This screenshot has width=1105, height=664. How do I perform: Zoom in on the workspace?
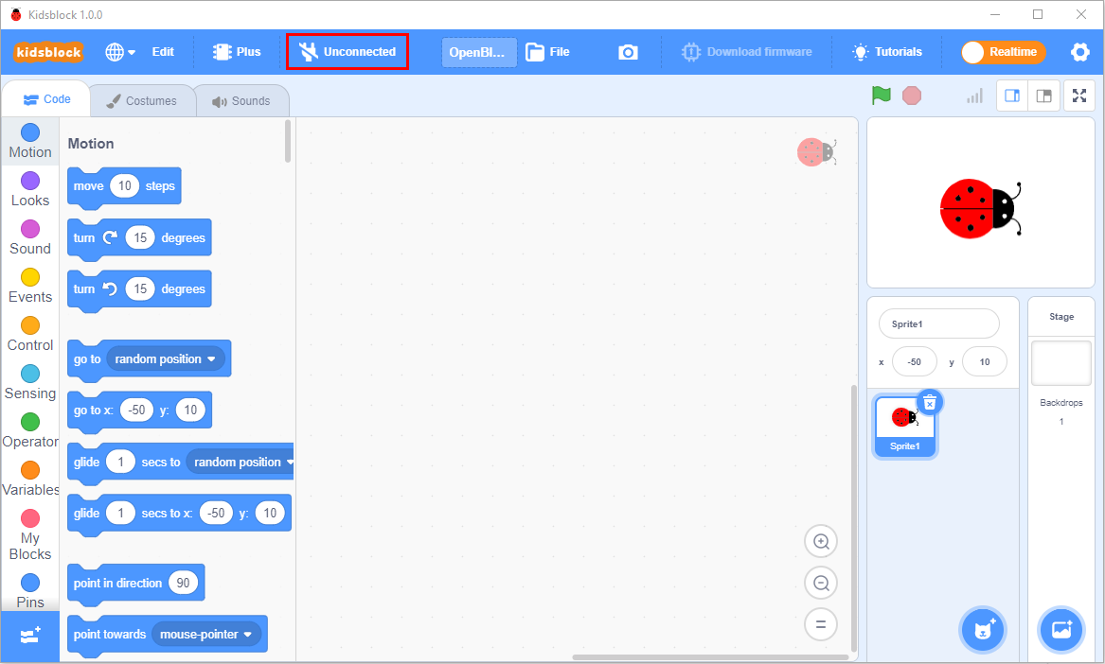pyautogui.click(x=821, y=542)
